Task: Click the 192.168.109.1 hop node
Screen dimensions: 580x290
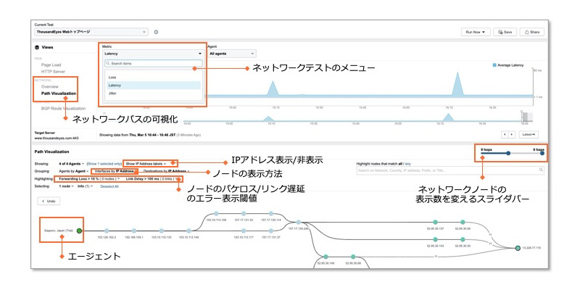Action: pyautogui.click(x=132, y=230)
